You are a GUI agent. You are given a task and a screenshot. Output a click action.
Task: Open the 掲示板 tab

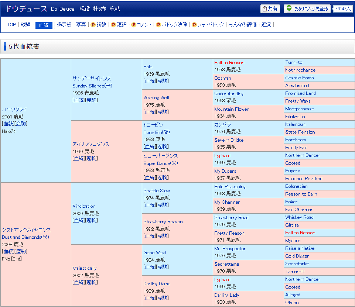point(64,24)
